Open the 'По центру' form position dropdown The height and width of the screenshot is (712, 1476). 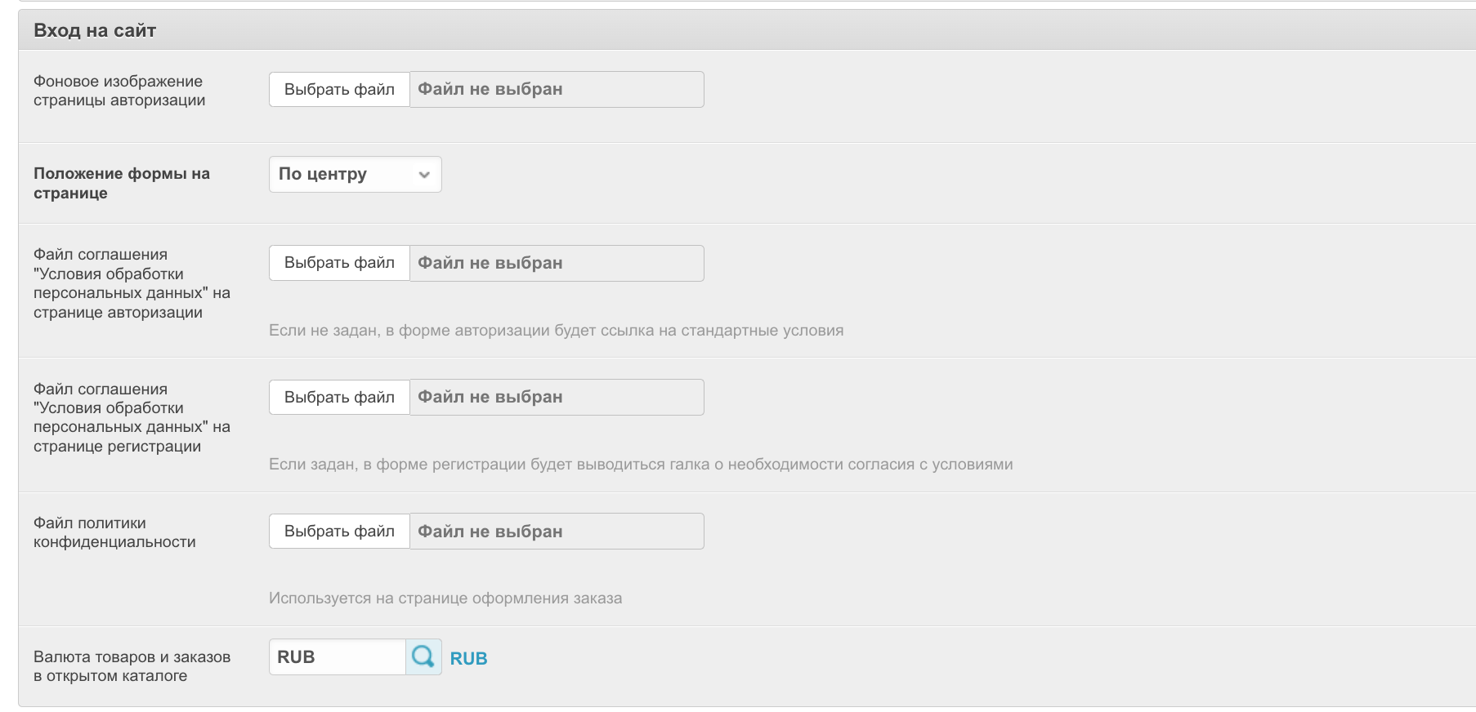coord(355,174)
